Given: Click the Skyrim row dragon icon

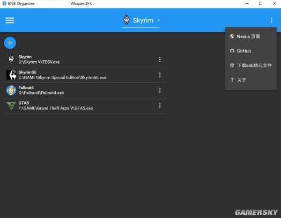Looking at the screenshot, I should tap(11, 59).
